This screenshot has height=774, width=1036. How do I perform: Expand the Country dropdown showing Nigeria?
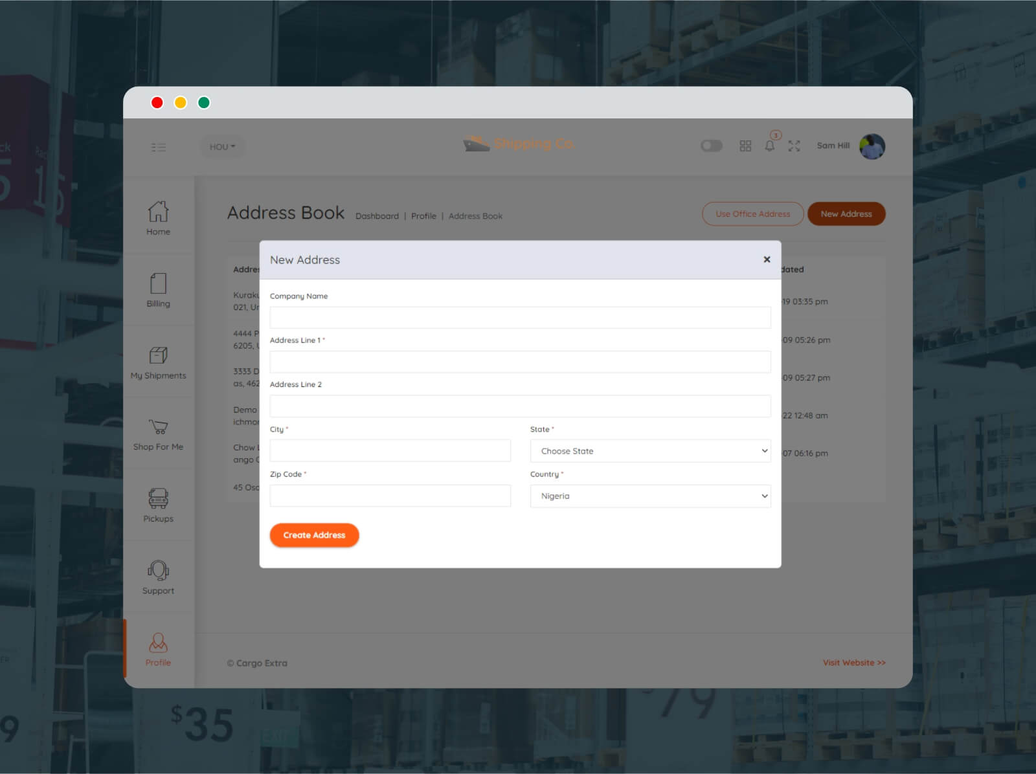(650, 496)
